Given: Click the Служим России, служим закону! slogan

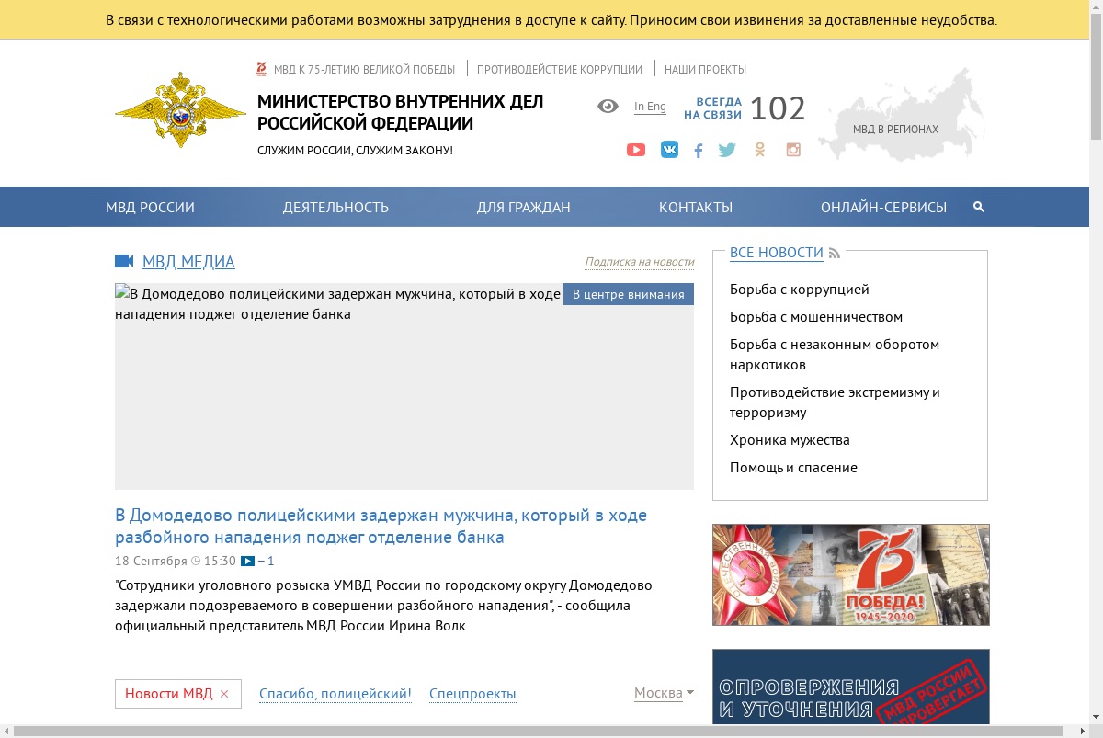Looking at the screenshot, I should [x=355, y=150].
